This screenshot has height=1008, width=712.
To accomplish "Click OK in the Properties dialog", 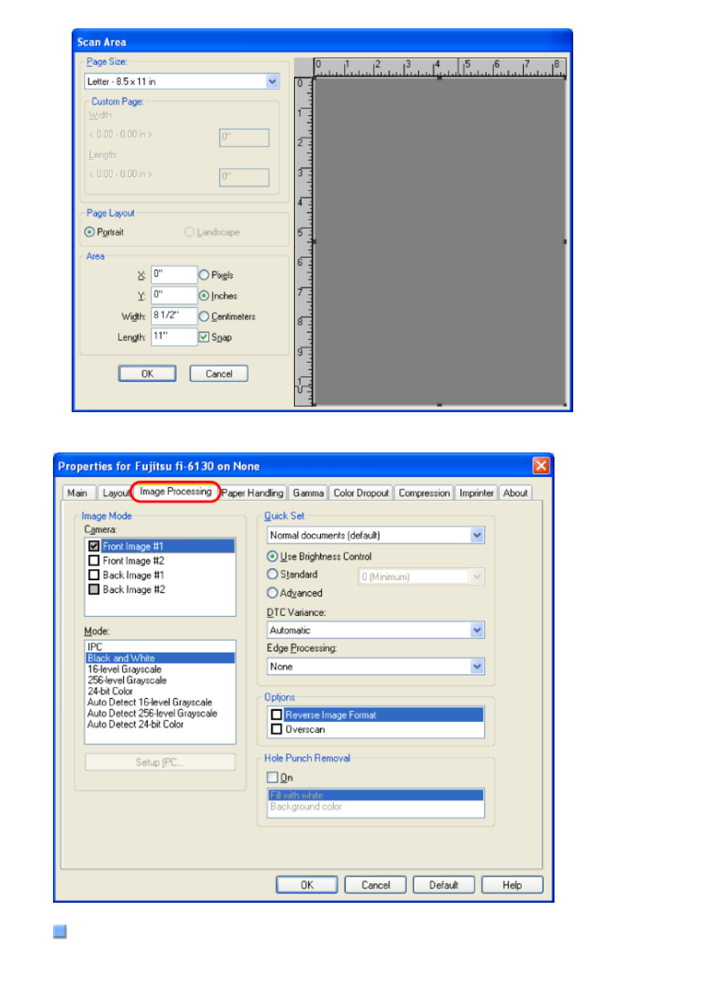I will click(x=307, y=885).
